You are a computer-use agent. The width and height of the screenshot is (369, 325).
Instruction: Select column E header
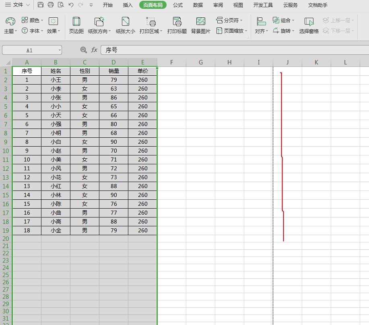[142, 62]
